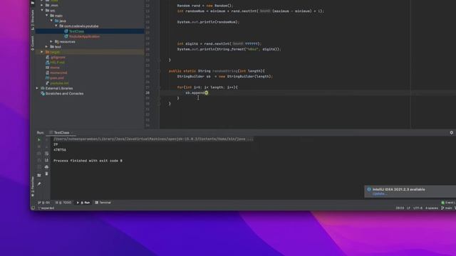This screenshot has height=256, width=456.
Task: Select the .gitignore file
Action: [x=58, y=57]
